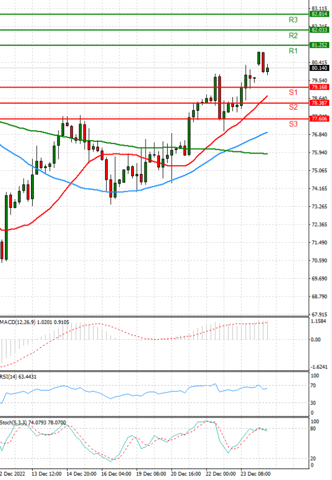The height and width of the screenshot is (480, 332).
Task: Click the R1 resistance label
Action: coord(293,51)
